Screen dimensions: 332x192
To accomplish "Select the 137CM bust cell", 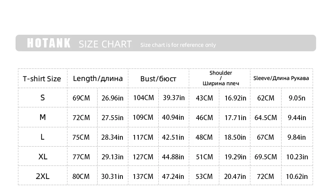I will [x=143, y=177].
